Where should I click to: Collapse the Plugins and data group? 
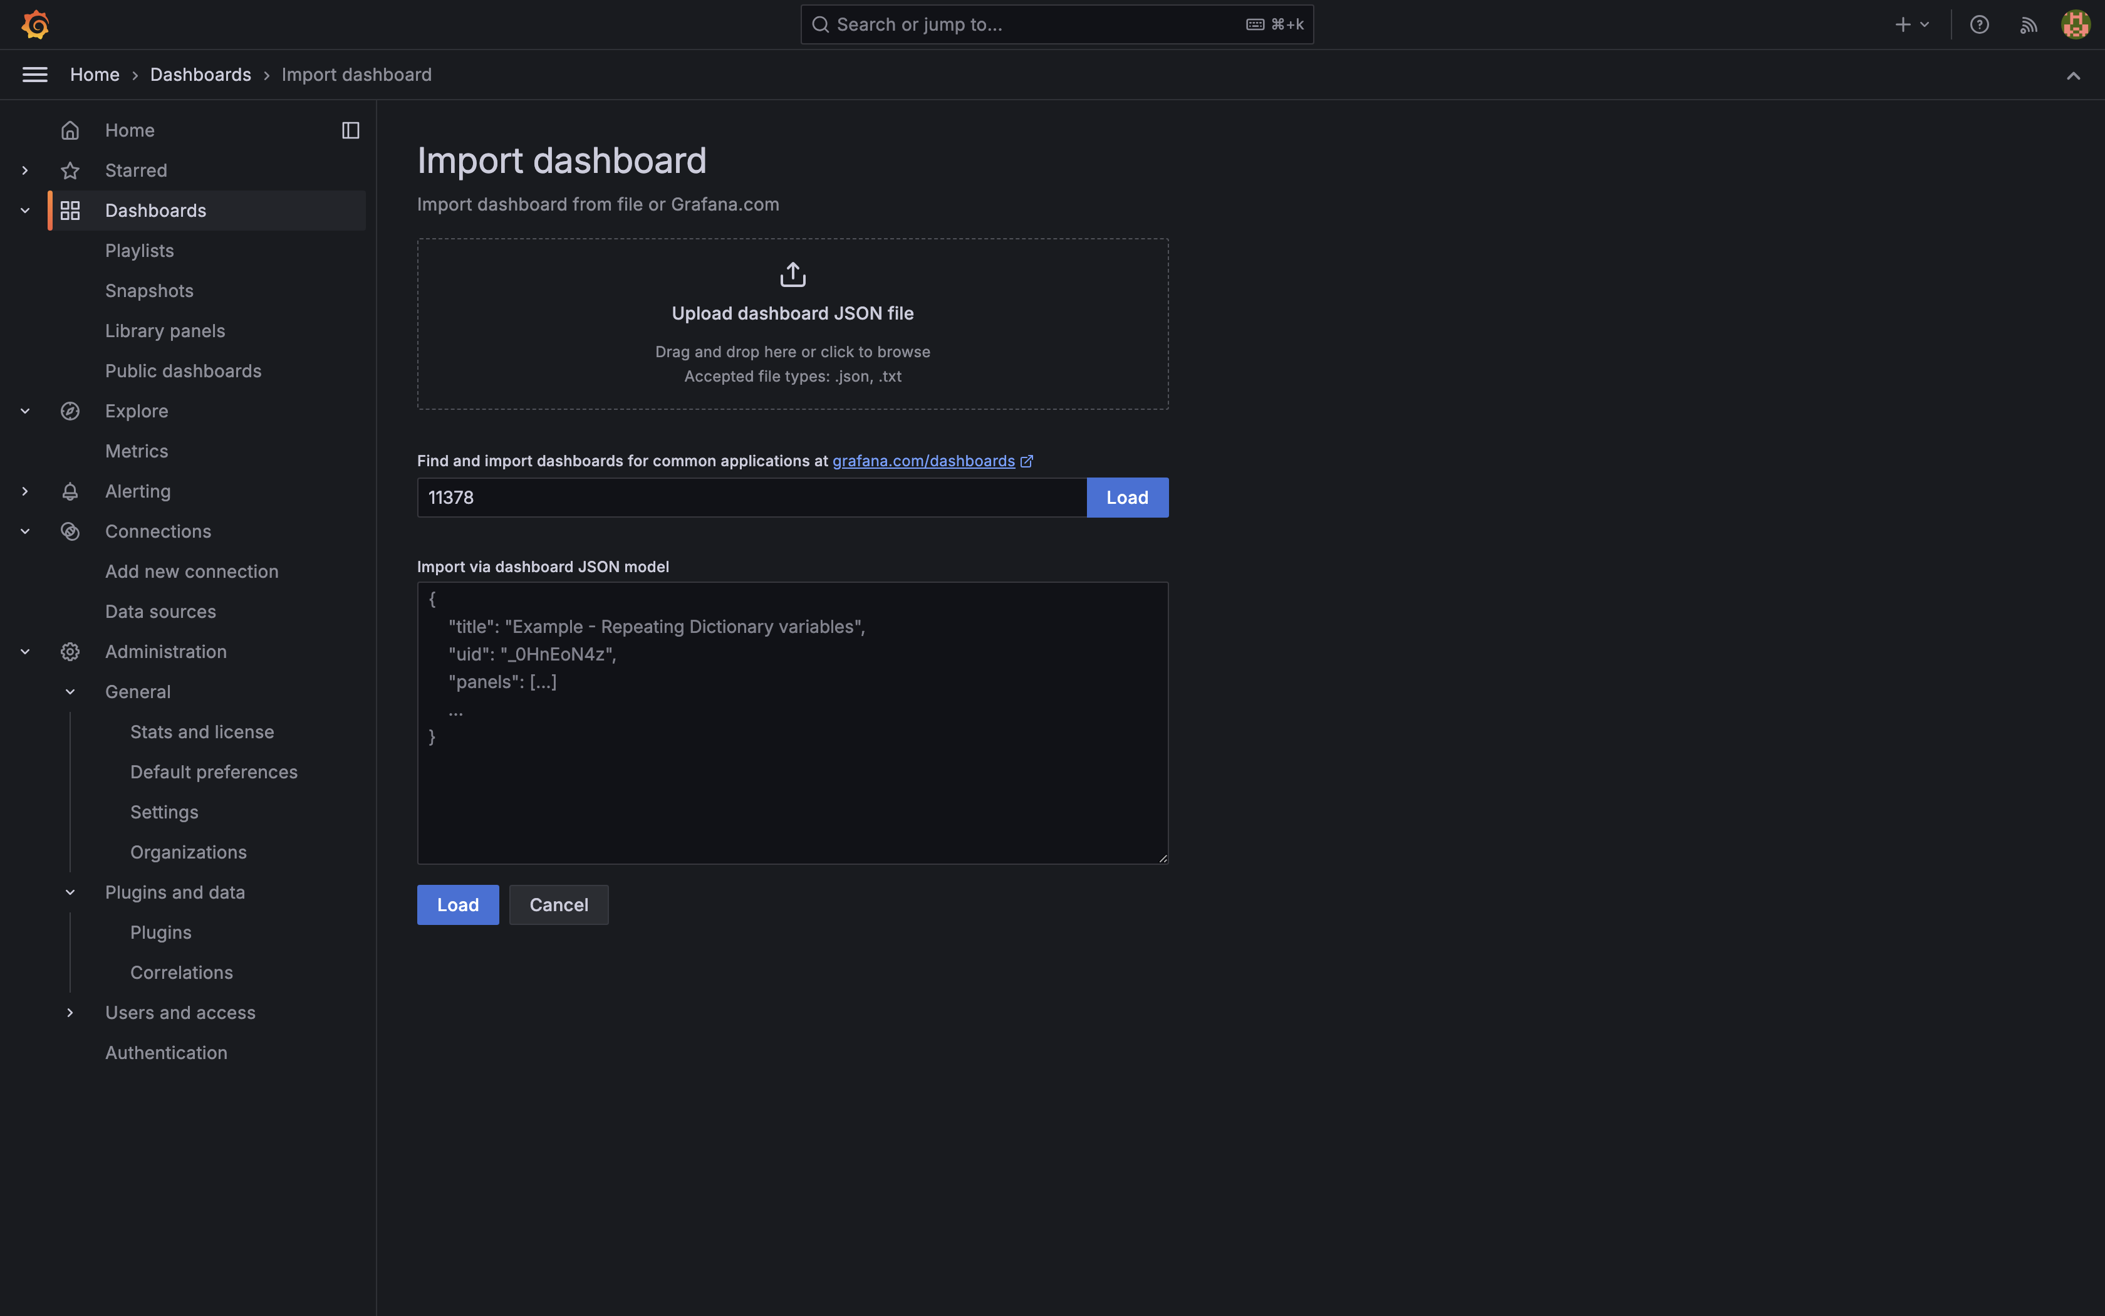[x=70, y=892]
